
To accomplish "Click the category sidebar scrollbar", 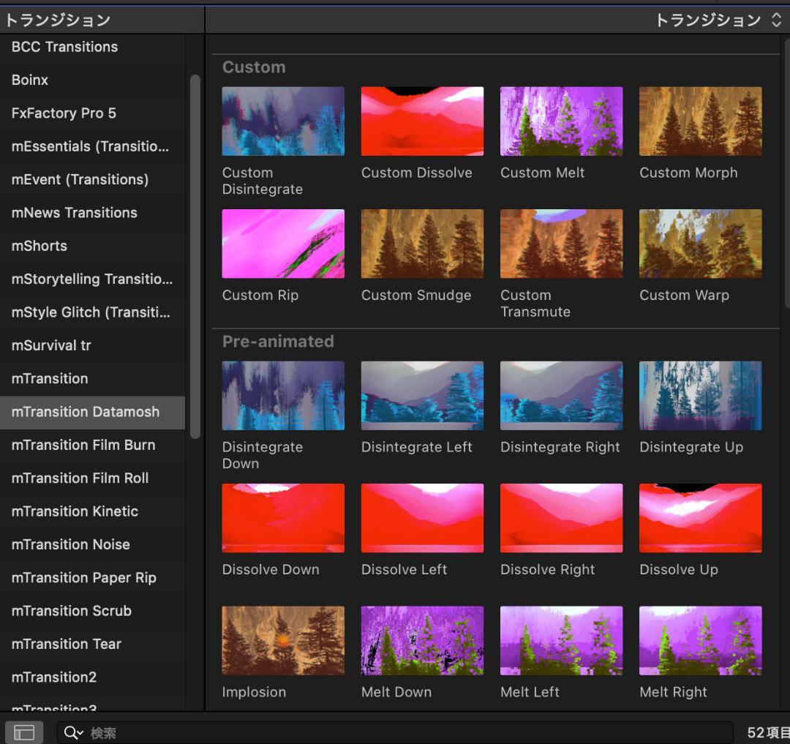I will [195, 256].
